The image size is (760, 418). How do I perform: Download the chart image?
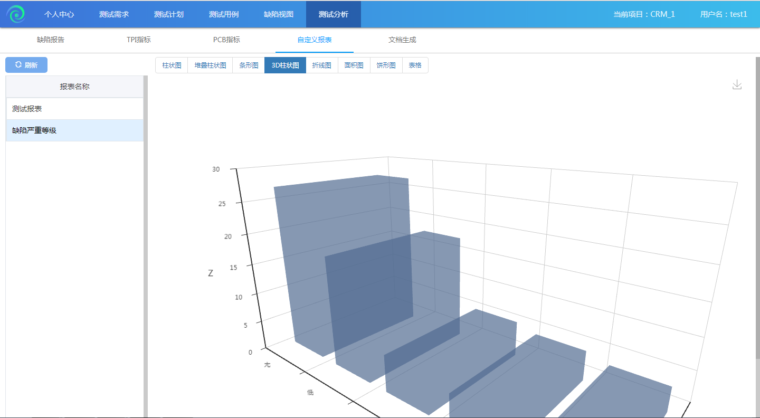pos(737,85)
